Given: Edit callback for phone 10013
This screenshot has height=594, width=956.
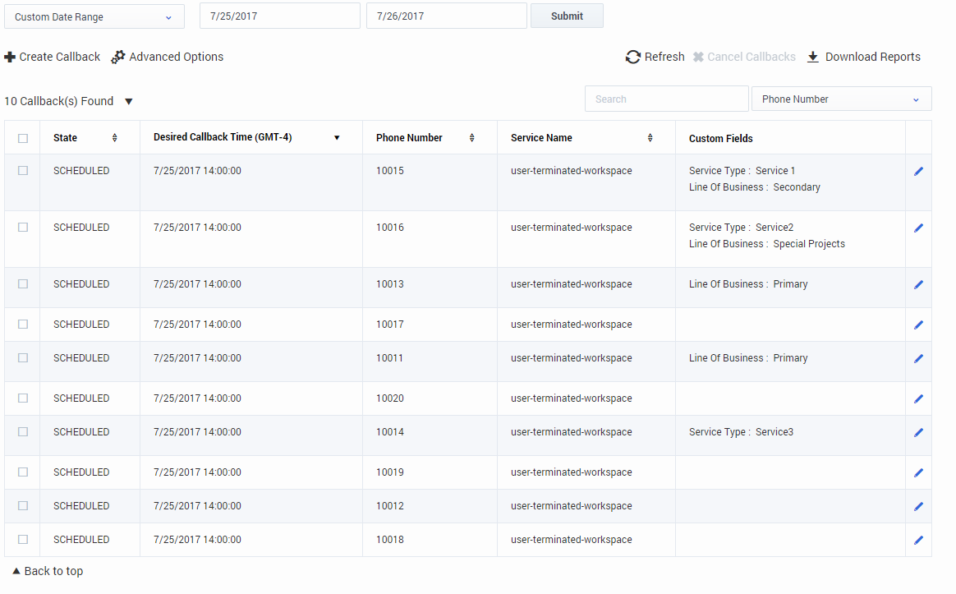Looking at the screenshot, I should tap(919, 285).
